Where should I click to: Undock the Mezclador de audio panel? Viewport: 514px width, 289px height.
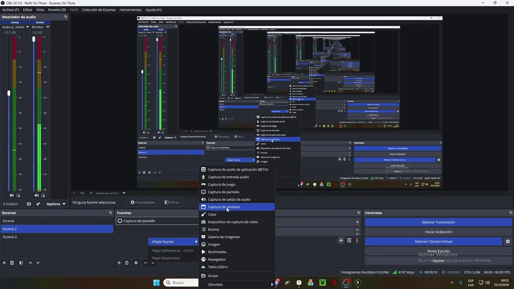pos(65,17)
